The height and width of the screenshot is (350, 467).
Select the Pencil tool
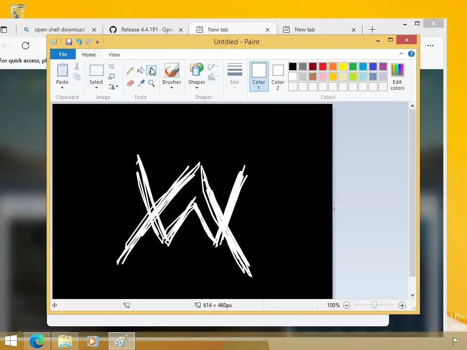(x=130, y=71)
